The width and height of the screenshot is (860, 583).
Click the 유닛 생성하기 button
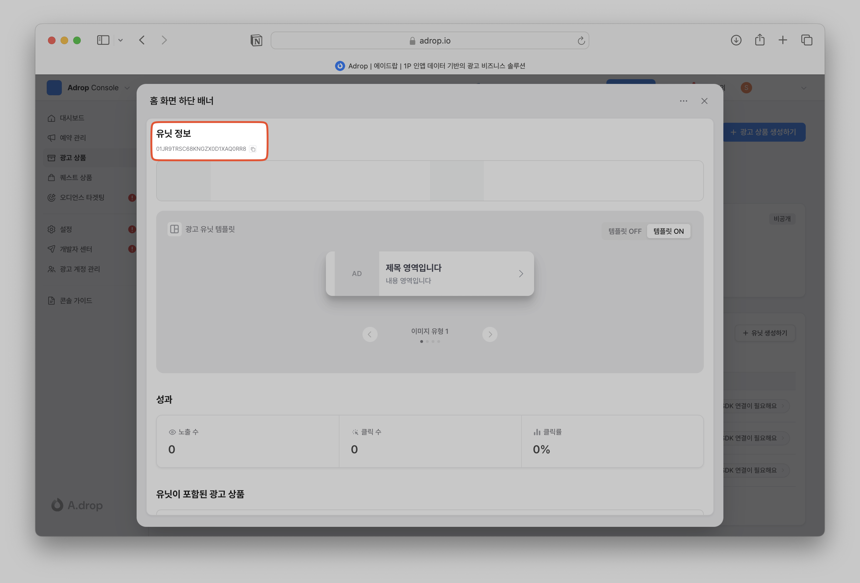[765, 333]
